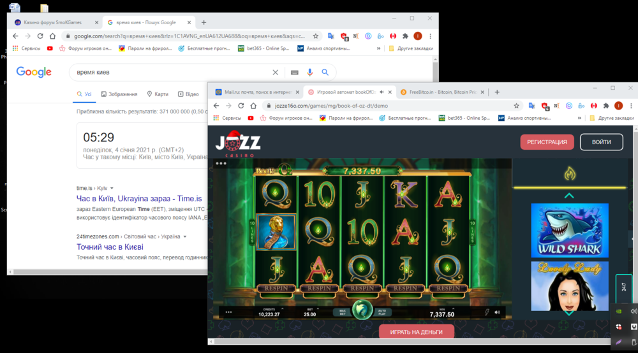The image size is (638, 353).
Task: Select the Карти search tab
Action: (x=158, y=94)
